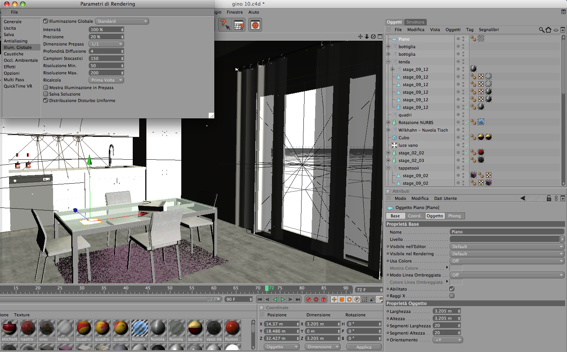Click the context help question-mark cursor icon
567x352 pixels.
point(225,25)
